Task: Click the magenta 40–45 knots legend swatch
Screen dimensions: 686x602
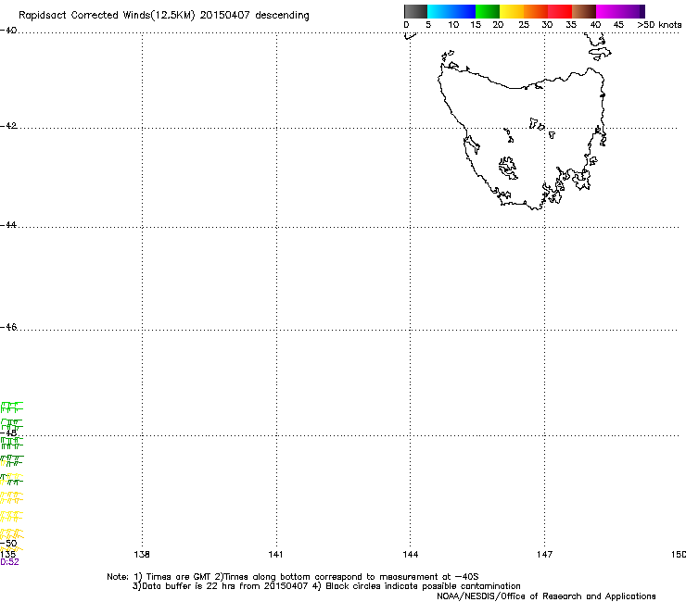Action: click(x=608, y=11)
